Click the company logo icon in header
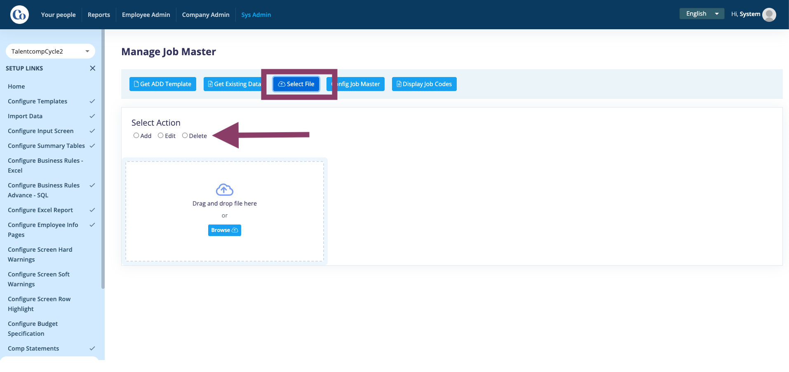 click(19, 15)
